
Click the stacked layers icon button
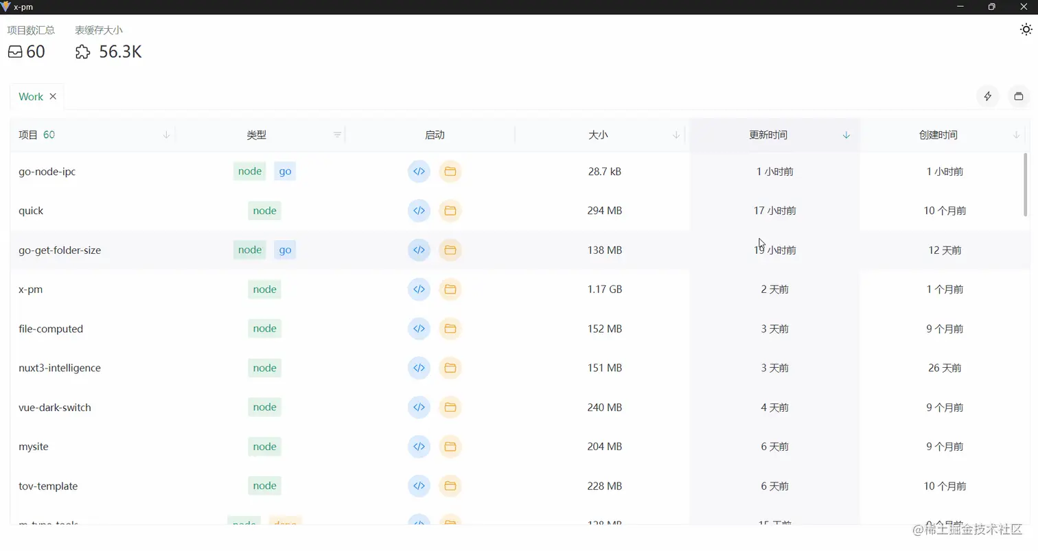pos(1019,97)
